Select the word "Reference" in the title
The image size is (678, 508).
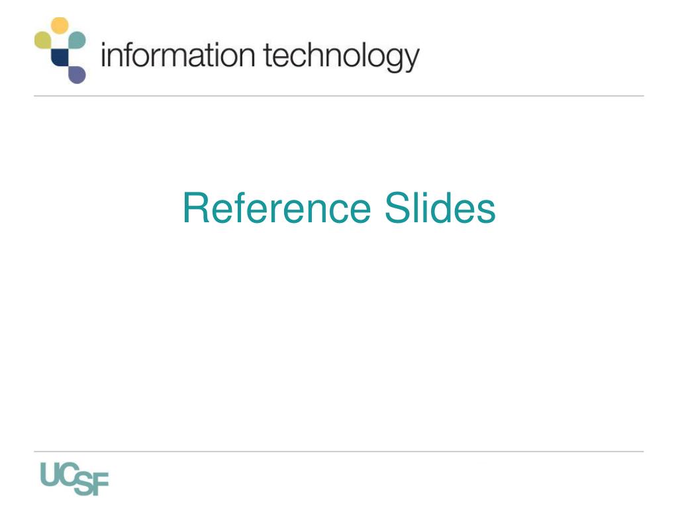(x=277, y=208)
